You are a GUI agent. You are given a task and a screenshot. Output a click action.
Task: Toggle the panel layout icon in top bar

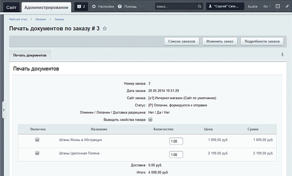278,7
